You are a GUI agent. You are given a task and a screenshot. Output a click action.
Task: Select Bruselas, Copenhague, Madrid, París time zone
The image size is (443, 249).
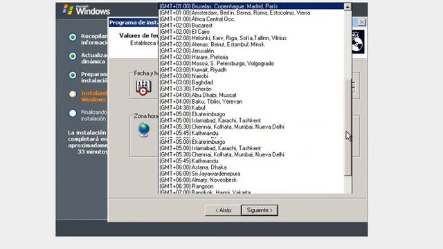point(251,6)
